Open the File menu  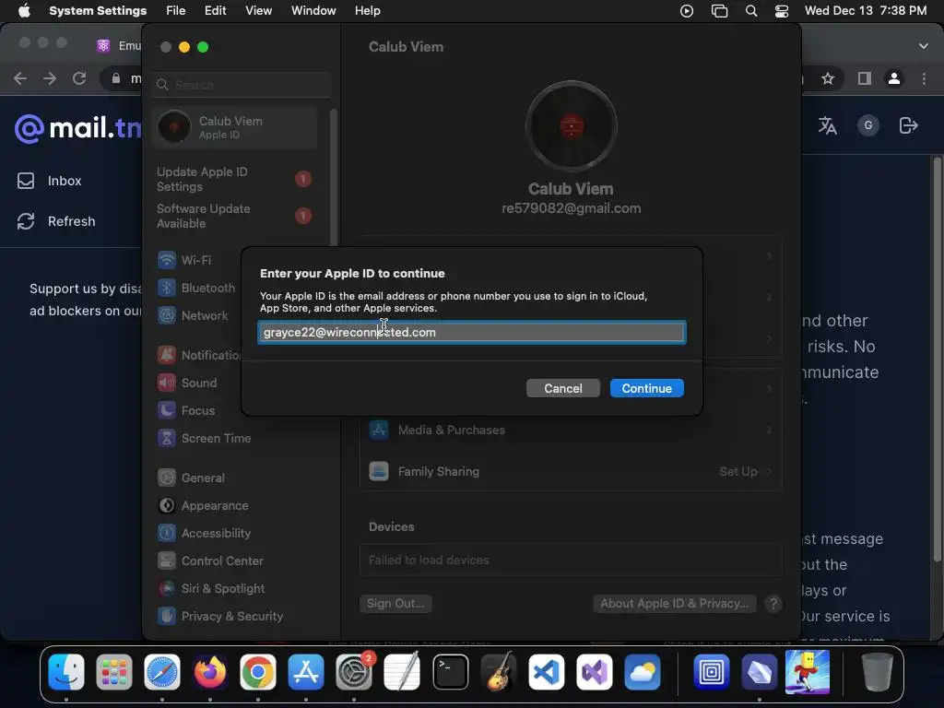pyautogui.click(x=176, y=11)
